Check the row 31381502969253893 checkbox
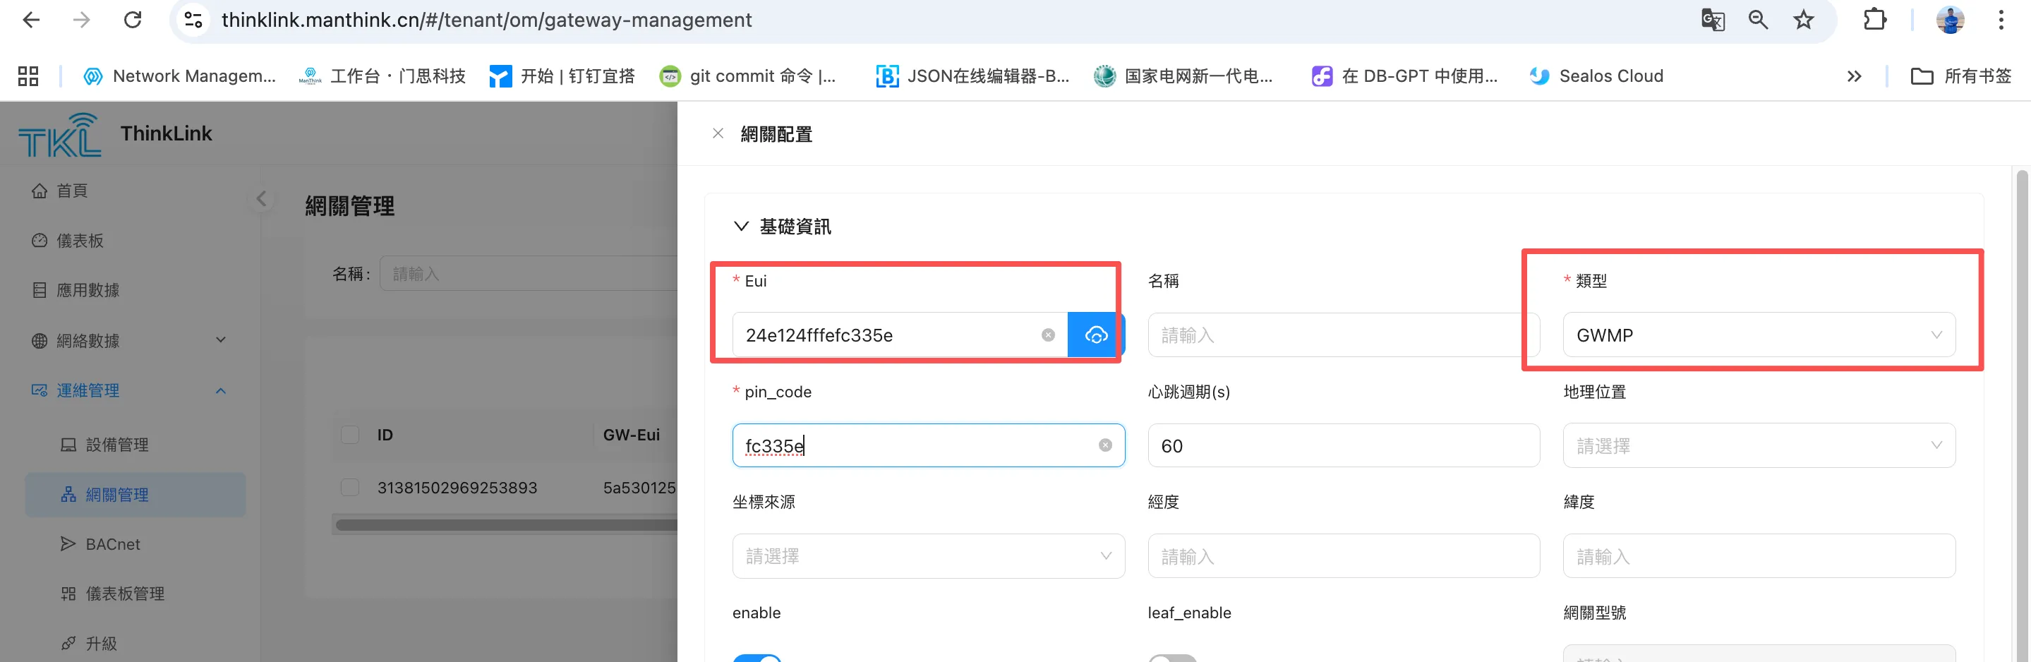 350,487
